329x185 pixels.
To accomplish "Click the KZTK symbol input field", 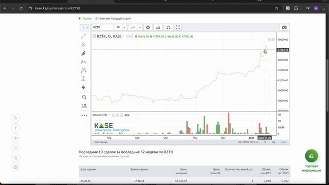I will [103, 27].
